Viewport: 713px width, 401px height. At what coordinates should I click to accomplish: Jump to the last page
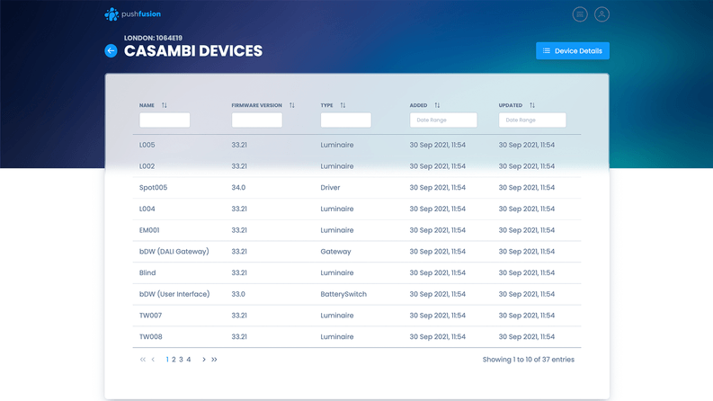click(214, 360)
